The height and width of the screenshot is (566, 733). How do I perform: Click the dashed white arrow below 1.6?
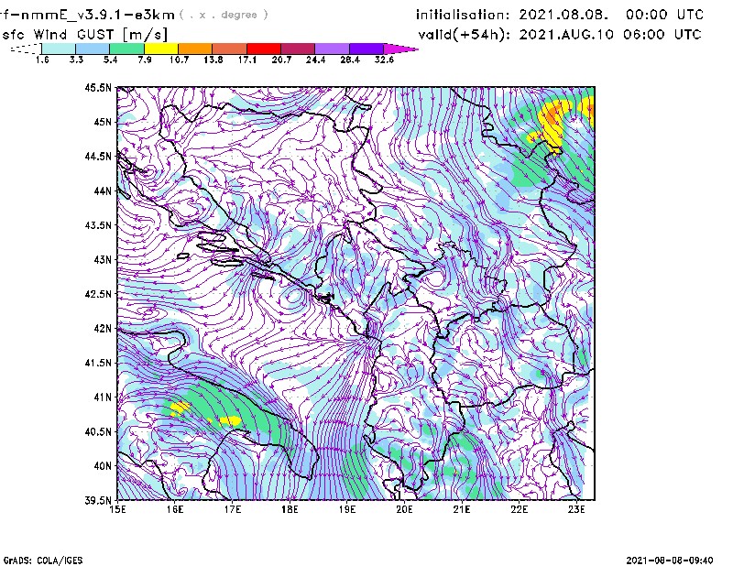[26, 49]
